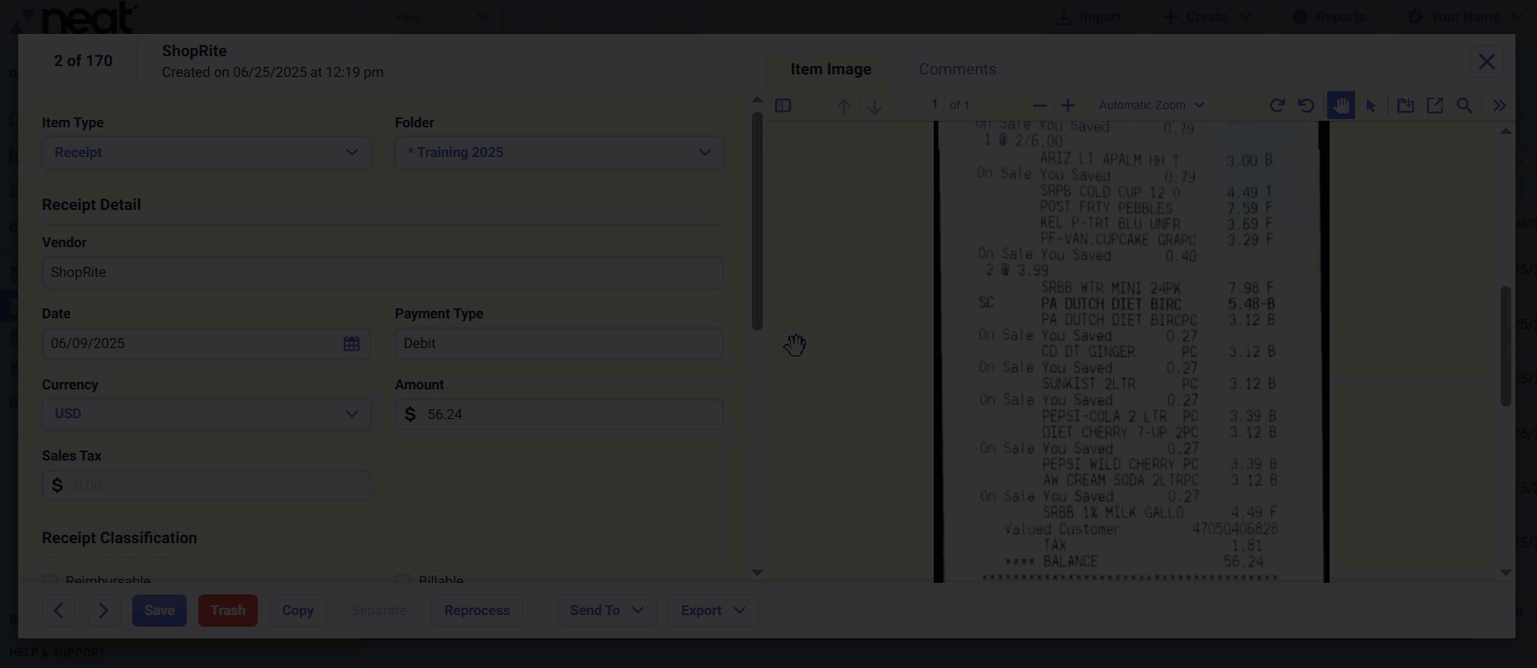Switch to the Comments tab
The width and height of the screenshot is (1537, 668).
(x=957, y=69)
